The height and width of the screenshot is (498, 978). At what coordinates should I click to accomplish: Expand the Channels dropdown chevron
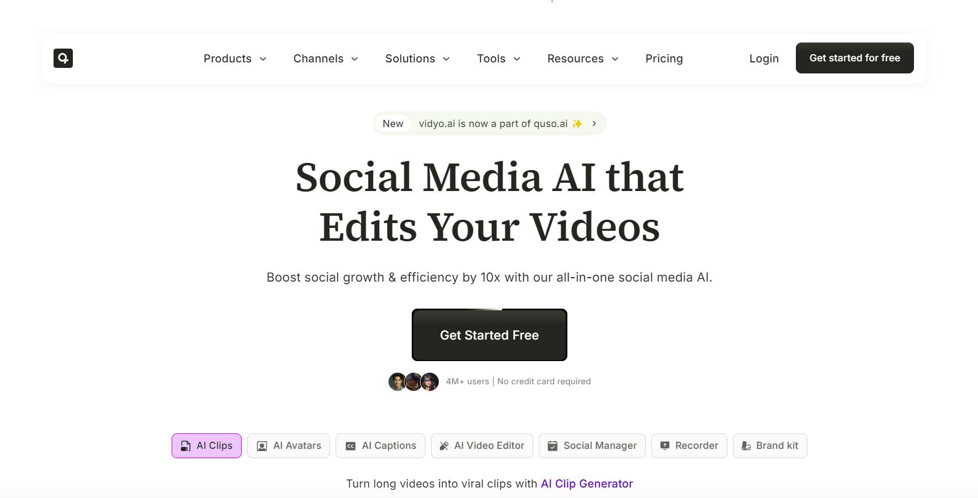[x=355, y=59]
